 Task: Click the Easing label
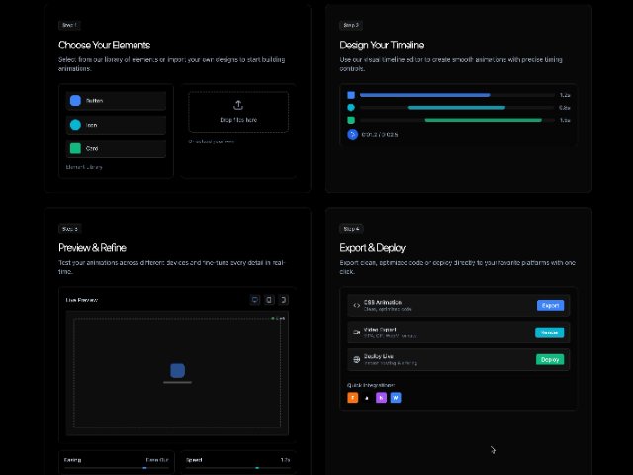point(72,460)
